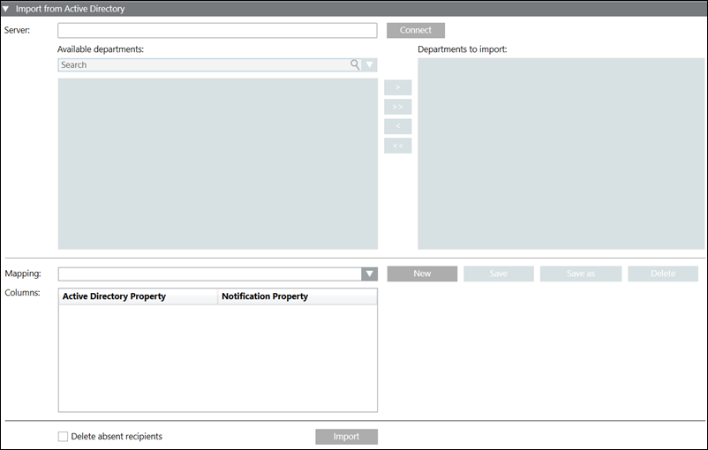Click the Save as button
This screenshot has width=708, height=450.
[581, 274]
